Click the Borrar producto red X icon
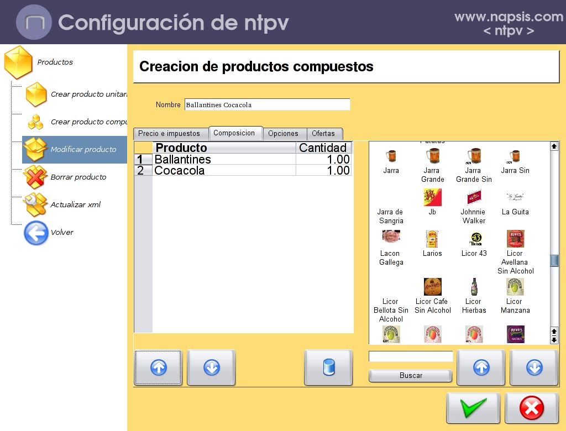 (x=35, y=177)
